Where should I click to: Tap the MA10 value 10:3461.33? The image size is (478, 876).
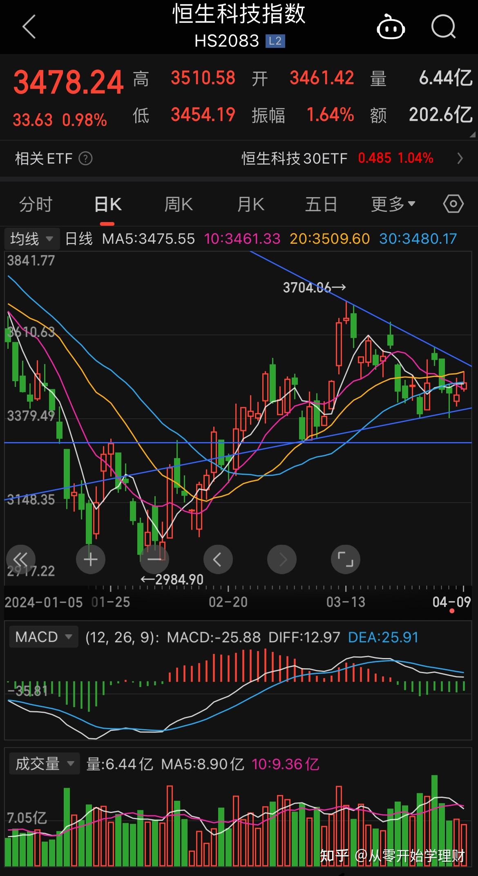pyautogui.click(x=242, y=238)
